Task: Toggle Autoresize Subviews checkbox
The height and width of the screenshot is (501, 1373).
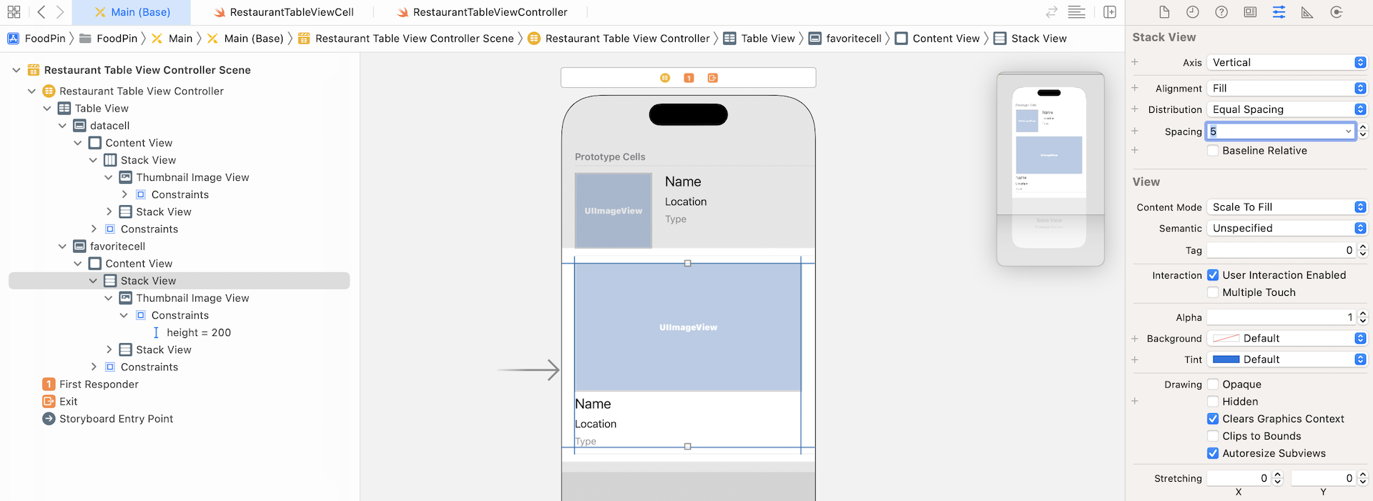Action: point(1213,453)
